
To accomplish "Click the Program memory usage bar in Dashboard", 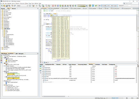I will 13,78.
